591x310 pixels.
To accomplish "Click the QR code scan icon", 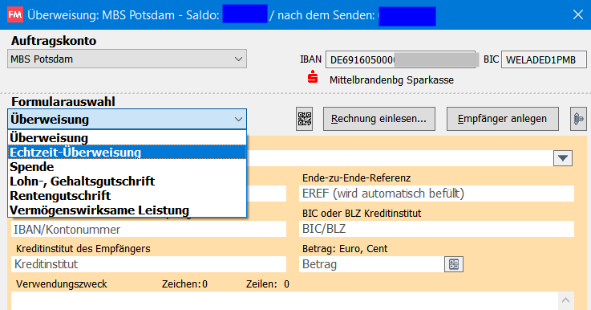I will [x=304, y=119].
